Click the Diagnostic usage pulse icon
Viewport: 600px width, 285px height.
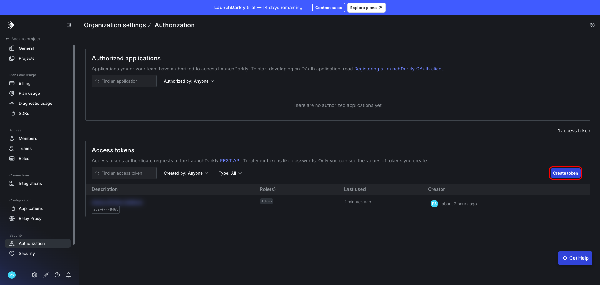coord(12,103)
